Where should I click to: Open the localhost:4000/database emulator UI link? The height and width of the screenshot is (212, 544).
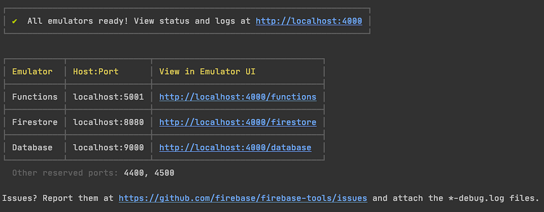235,147
